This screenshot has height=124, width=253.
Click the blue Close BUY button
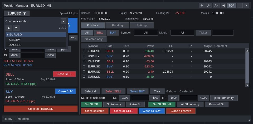[x=65, y=91]
